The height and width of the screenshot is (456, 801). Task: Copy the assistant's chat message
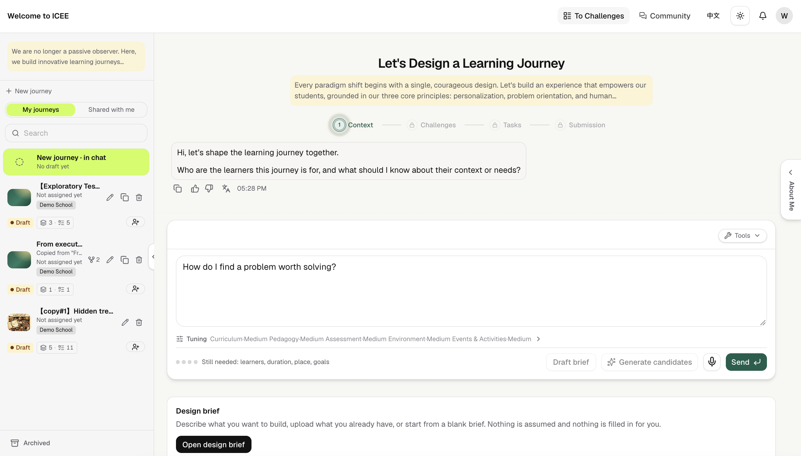(x=178, y=189)
